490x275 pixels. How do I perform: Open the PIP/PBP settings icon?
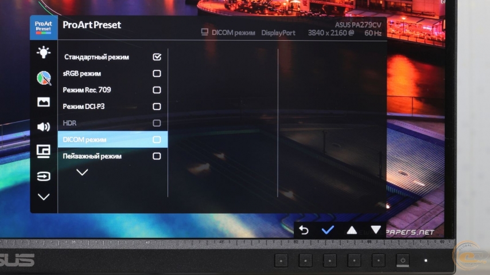(44, 151)
